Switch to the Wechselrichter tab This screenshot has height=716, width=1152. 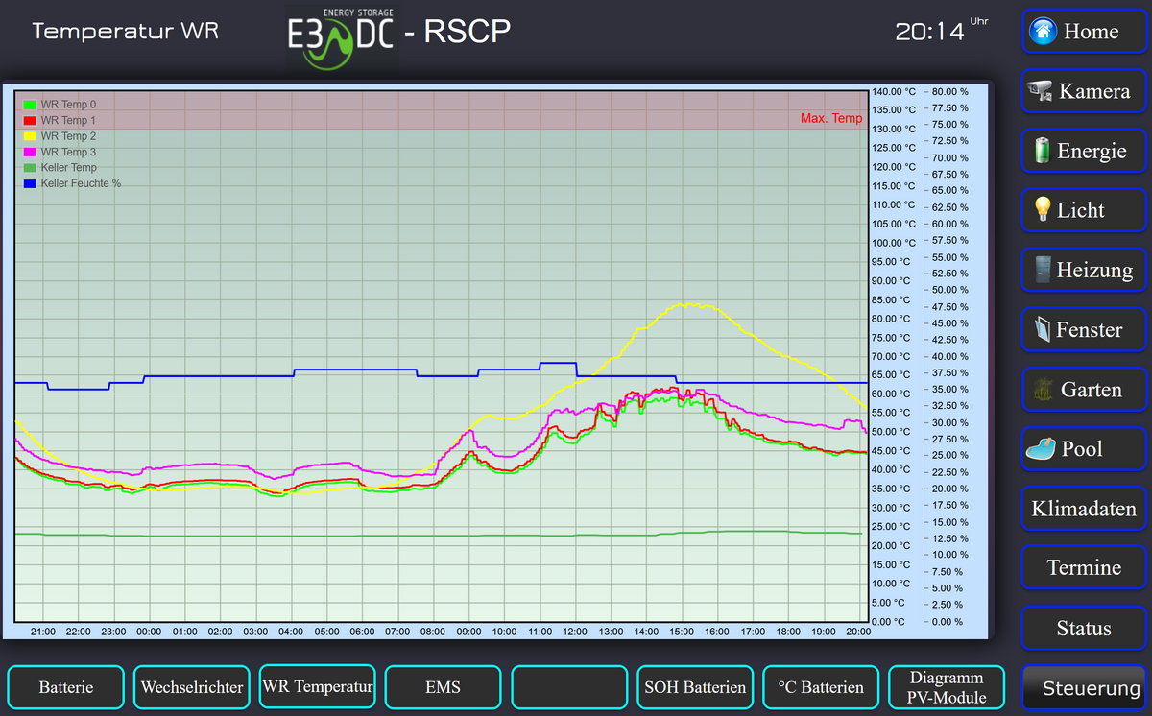click(192, 687)
